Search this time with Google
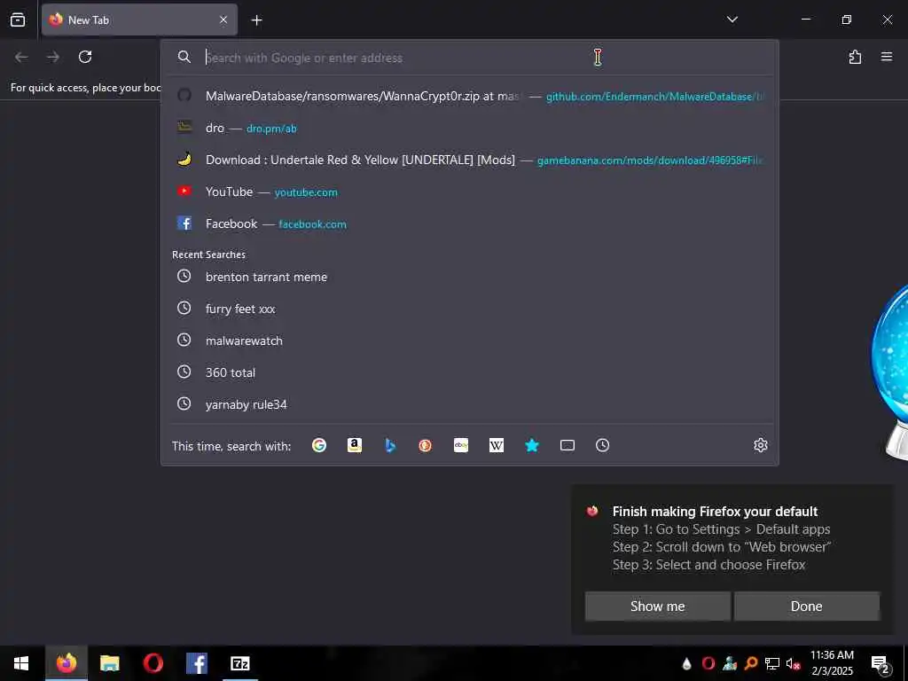 [x=319, y=445]
